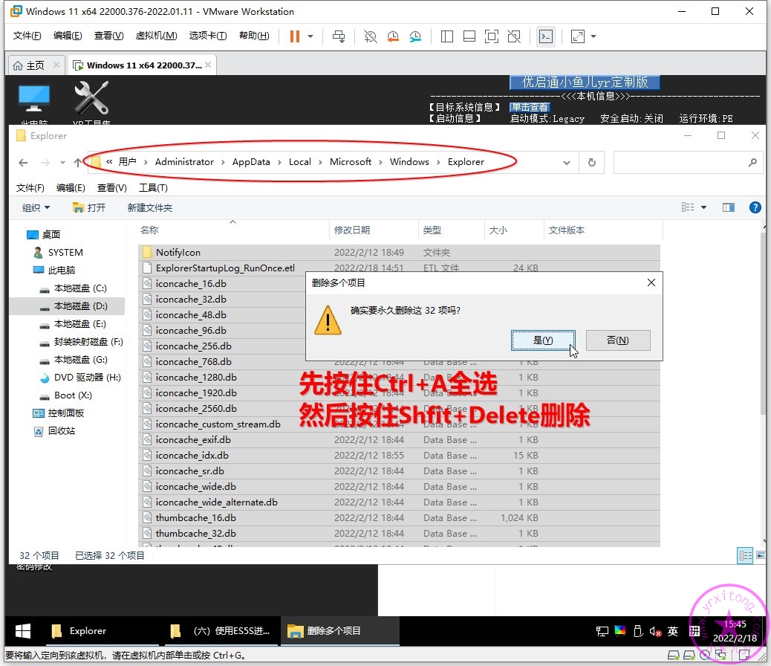Change the view with the view icon

tap(688, 207)
